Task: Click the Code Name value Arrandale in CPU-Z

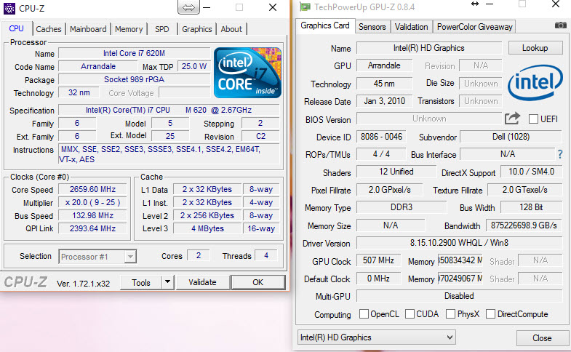Action: pos(98,66)
